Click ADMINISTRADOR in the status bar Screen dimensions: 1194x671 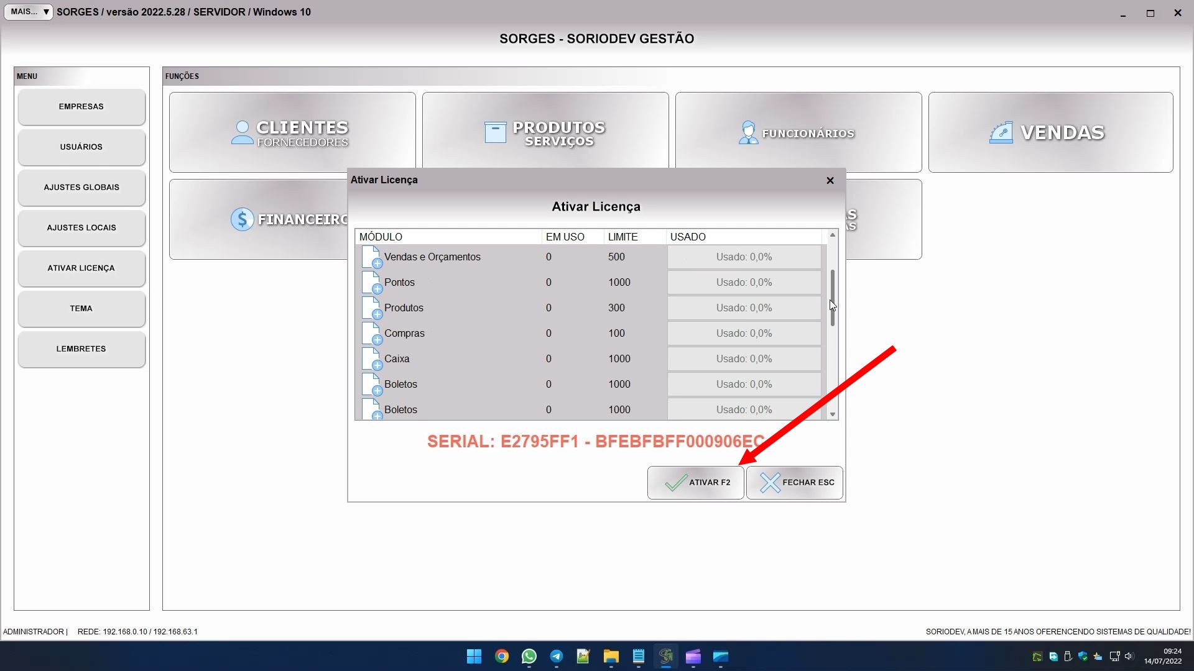34,632
